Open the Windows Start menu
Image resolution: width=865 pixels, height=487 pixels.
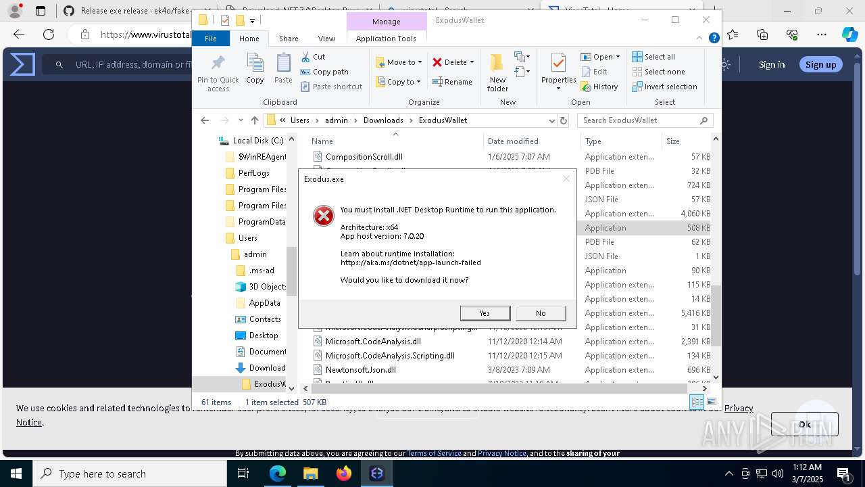[x=16, y=473]
